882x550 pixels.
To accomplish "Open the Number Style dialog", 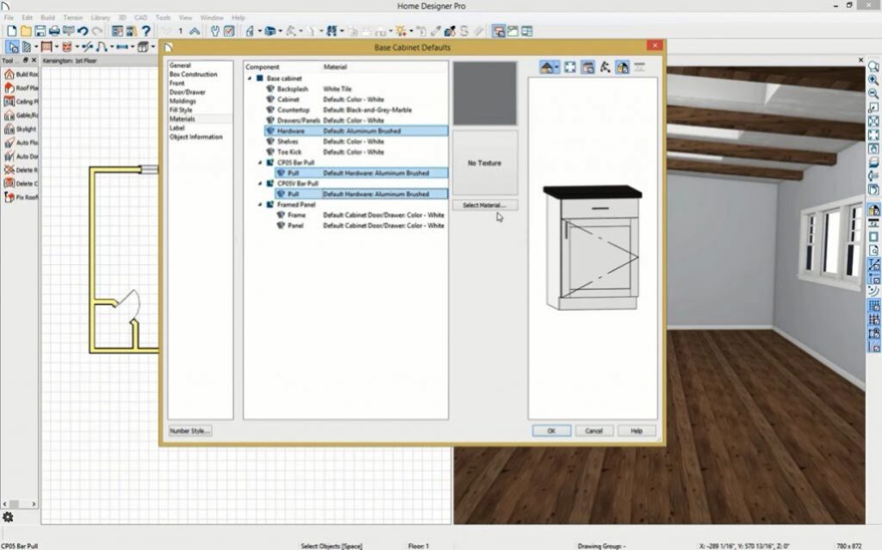I will coord(189,429).
